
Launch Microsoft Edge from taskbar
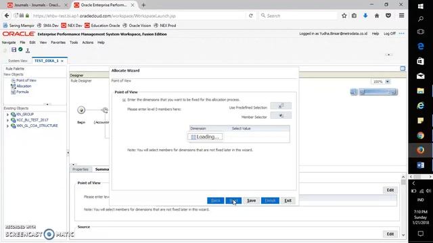(421, 47)
